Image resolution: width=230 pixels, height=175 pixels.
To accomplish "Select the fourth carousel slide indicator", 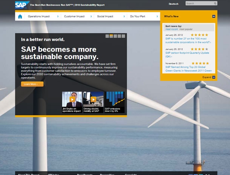I will coord(119,36).
